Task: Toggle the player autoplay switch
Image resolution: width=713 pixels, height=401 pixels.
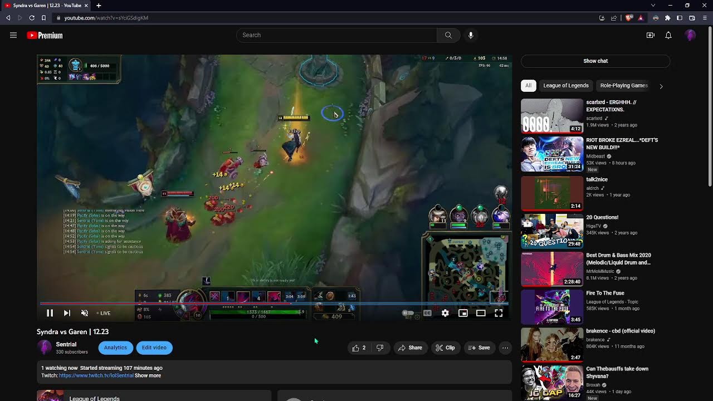Action: tap(408, 313)
